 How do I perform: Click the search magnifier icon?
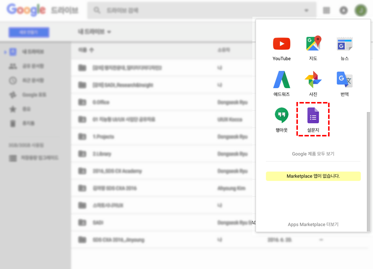pos(97,10)
